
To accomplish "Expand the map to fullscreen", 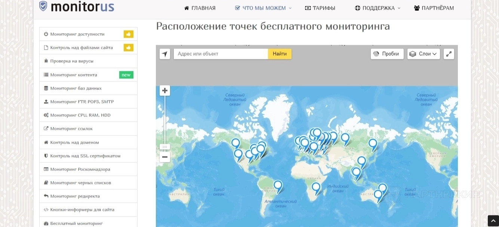I will pyautogui.click(x=449, y=54).
